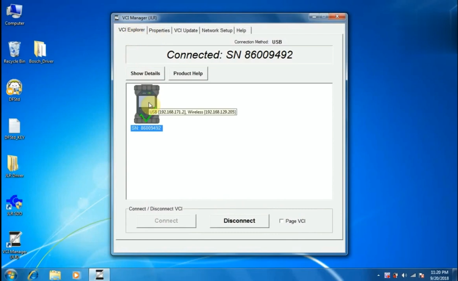Select the JLR SDD desktop shortcut
The width and height of the screenshot is (458, 281).
click(14, 205)
